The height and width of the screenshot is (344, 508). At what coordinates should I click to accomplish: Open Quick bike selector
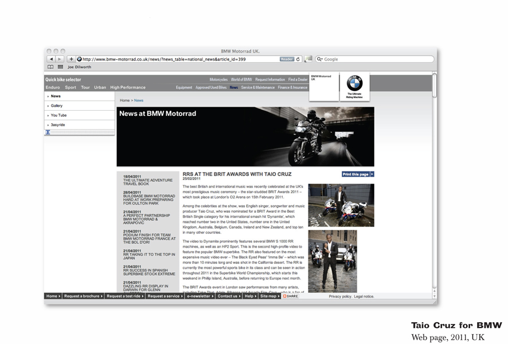[63, 79]
